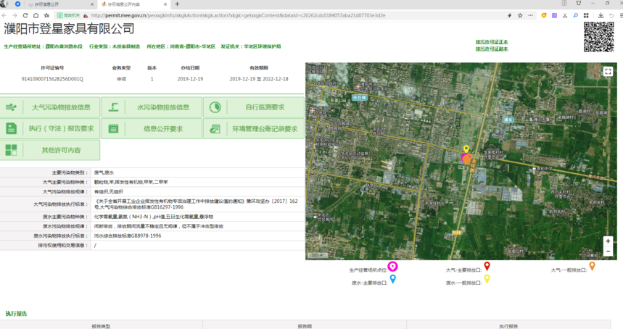This screenshot has width=623, height=329.
Task: Open 水污染物排放信息 section
Action: 152,107
